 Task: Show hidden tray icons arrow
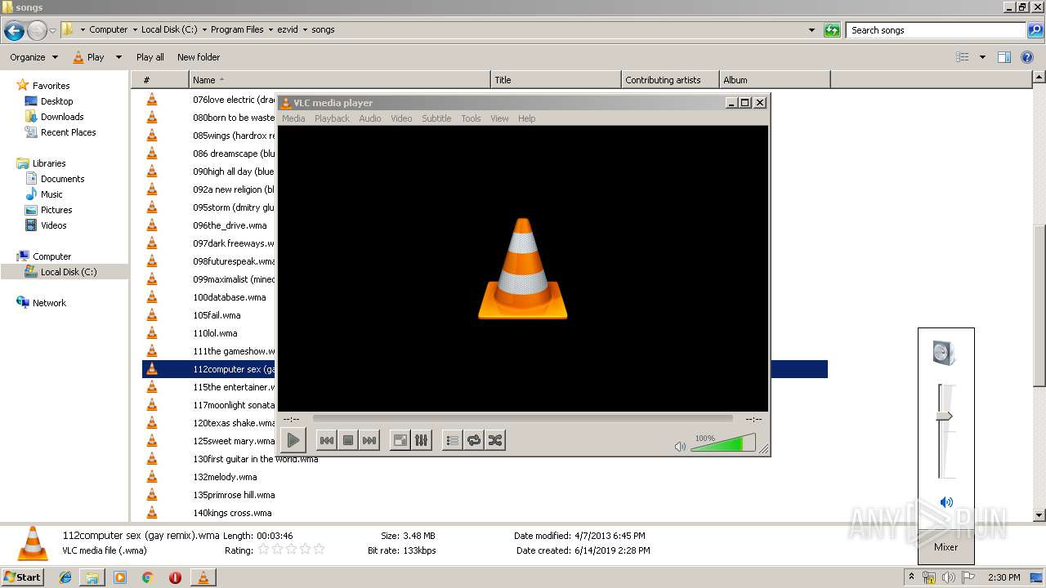point(911,577)
